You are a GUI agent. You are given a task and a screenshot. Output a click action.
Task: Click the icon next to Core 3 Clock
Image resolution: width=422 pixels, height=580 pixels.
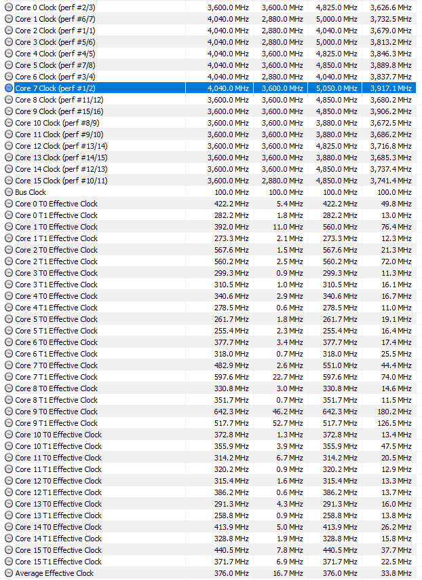[x=9, y=42]
